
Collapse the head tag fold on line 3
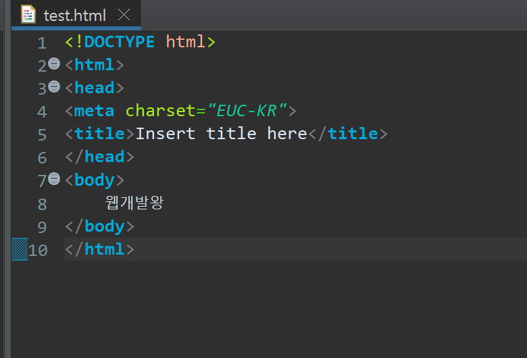[54, 86]
